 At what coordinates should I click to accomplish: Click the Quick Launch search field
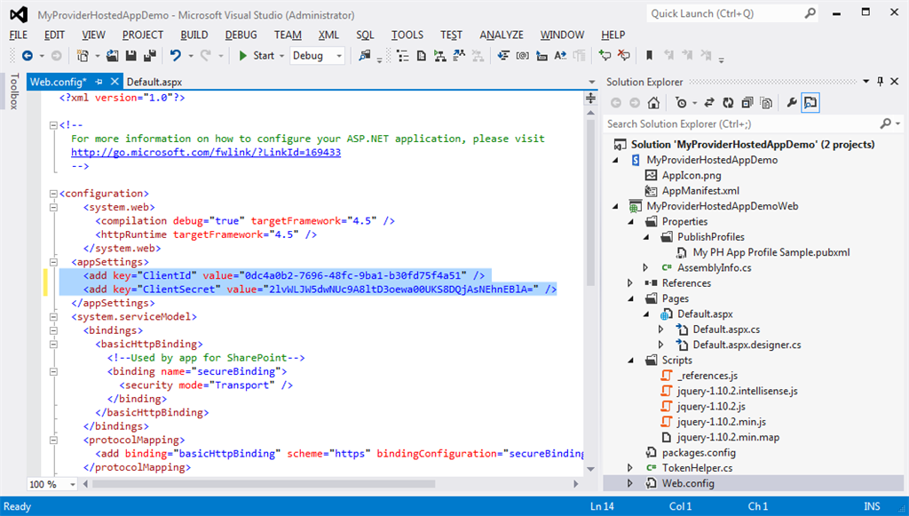click(710, 14)
